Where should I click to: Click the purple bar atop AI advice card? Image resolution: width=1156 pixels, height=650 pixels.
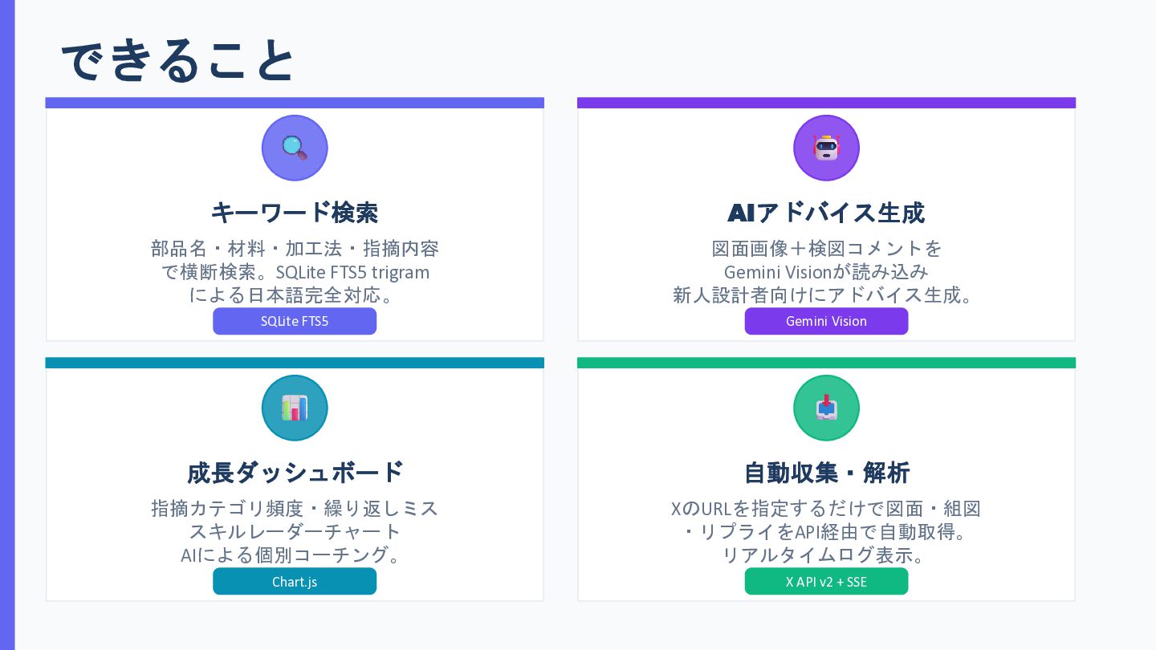point(826,103)
